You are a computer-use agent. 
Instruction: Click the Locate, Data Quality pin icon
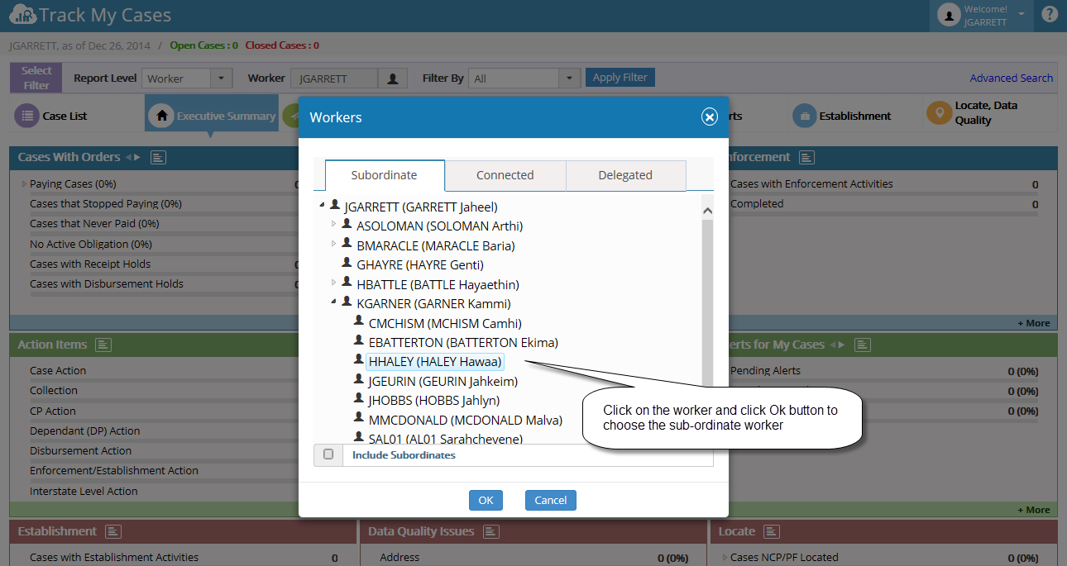[939, 112]
